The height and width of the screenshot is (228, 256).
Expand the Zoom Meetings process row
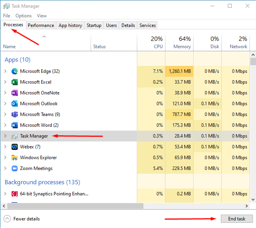5,168
